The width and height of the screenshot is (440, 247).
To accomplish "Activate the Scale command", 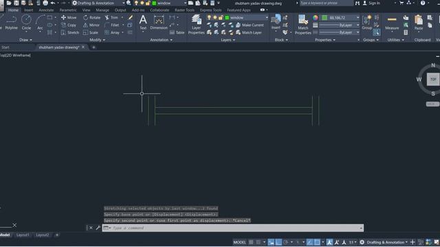I will point(90,32).
